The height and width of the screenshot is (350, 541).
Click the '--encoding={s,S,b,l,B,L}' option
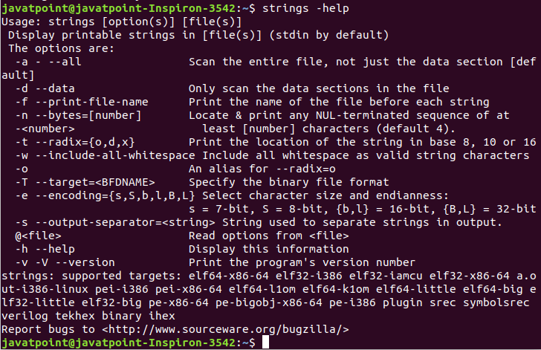115,195
